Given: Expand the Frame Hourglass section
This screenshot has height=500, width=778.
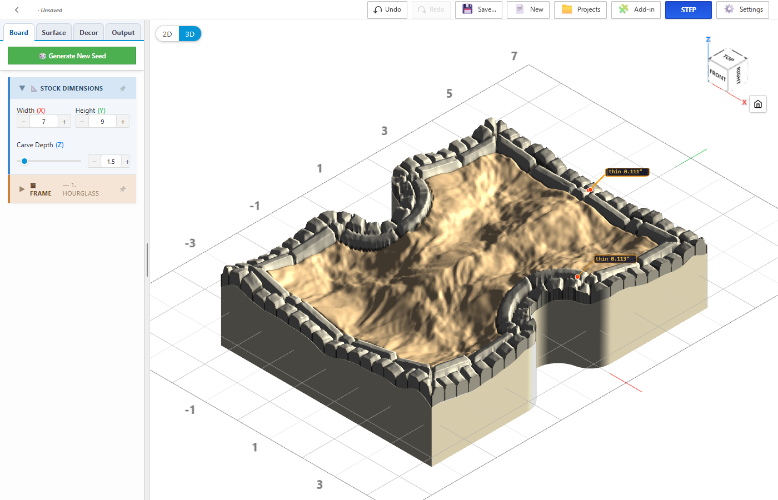Looking at the screenshot, I should point(22,189).
